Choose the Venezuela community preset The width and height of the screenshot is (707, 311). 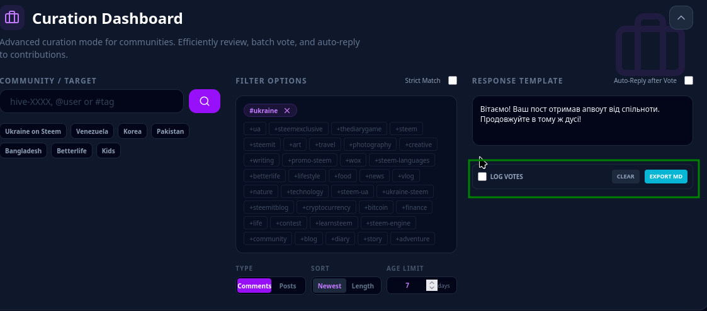point(92,131)
